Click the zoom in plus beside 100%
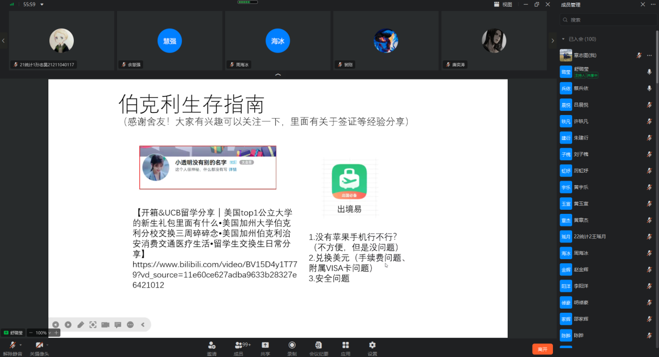Screen dimensions: 659x357 coord(56,333)
